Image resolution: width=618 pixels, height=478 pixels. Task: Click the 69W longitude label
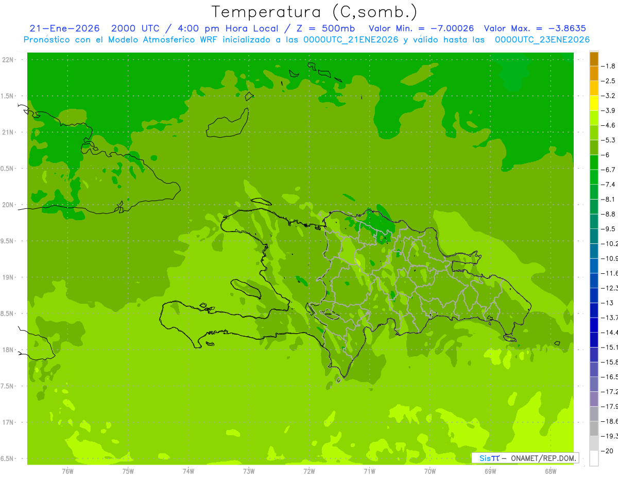coord(490,471)
